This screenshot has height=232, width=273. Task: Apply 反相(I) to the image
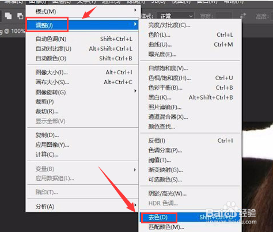pyautogui.click(x=190, y=140)
